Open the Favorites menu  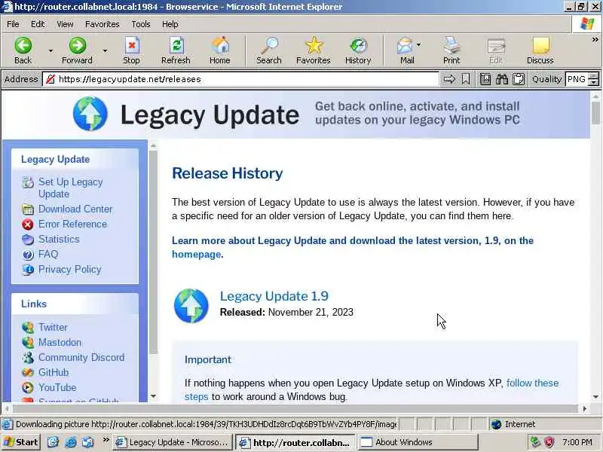click(x=103, y=24)
